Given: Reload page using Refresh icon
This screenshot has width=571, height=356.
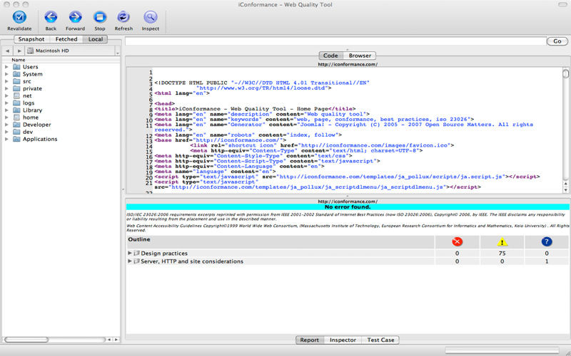Looking at the screenshot, I should pyautogui.click(x=123, y=17).
